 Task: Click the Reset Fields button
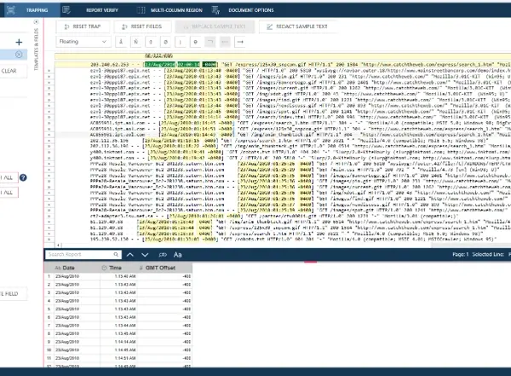tap(142, 26)
